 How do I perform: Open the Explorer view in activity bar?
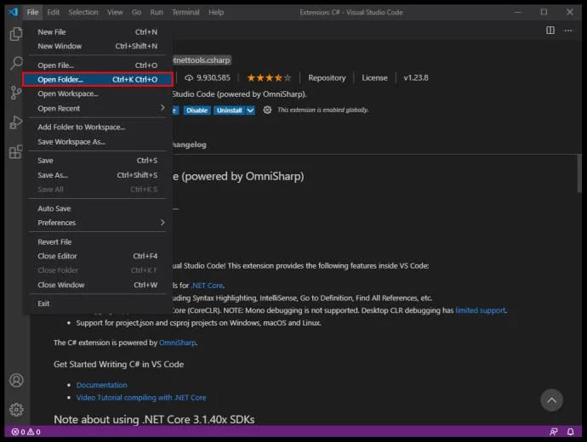(15, 34)
